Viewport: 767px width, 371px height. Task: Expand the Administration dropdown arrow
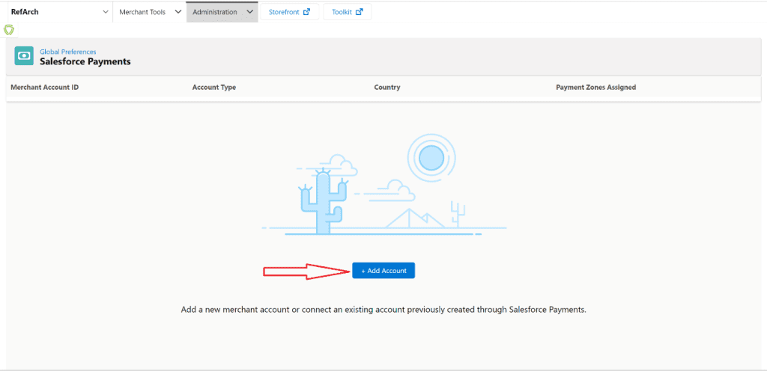(249, 12)
